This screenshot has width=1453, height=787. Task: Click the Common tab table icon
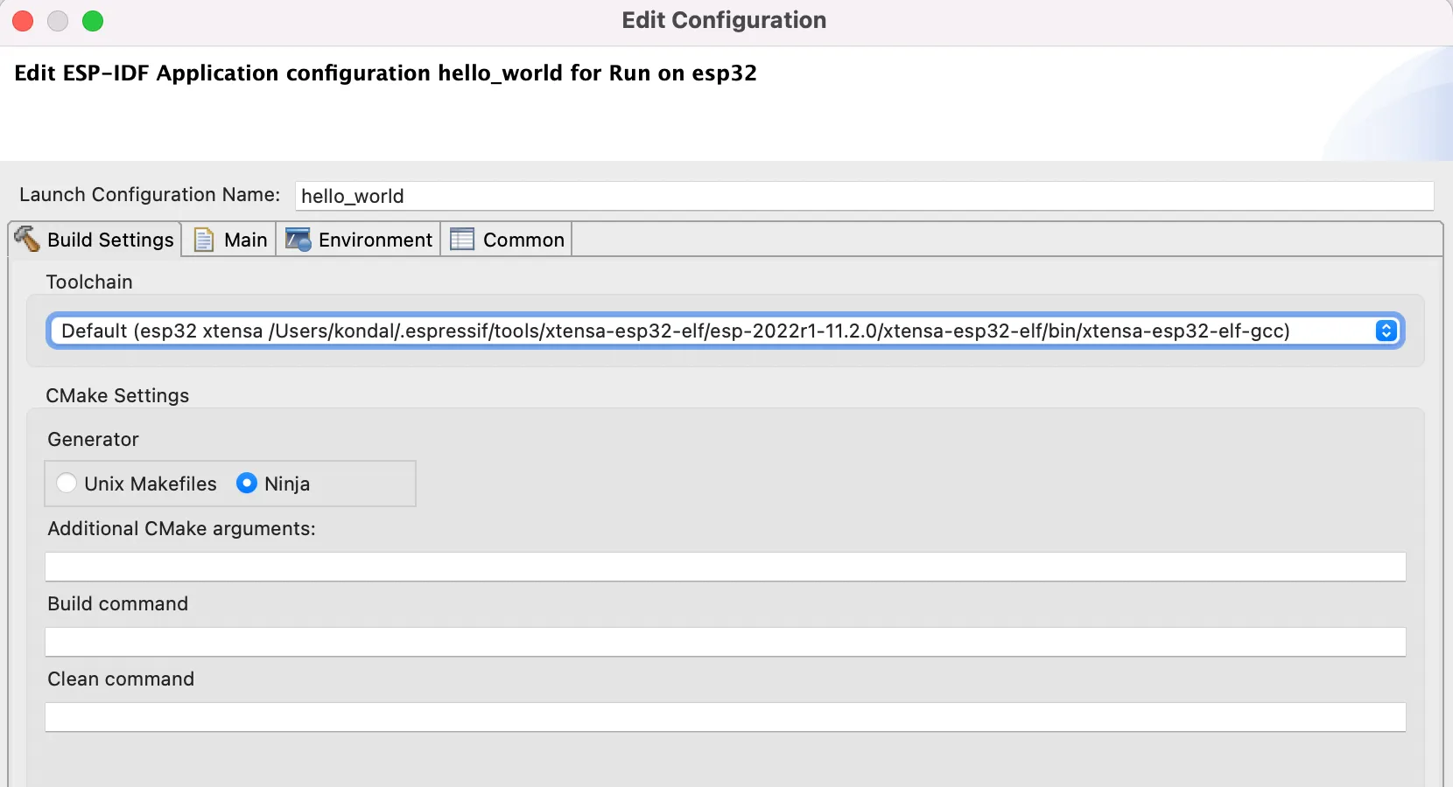point(462,240)
